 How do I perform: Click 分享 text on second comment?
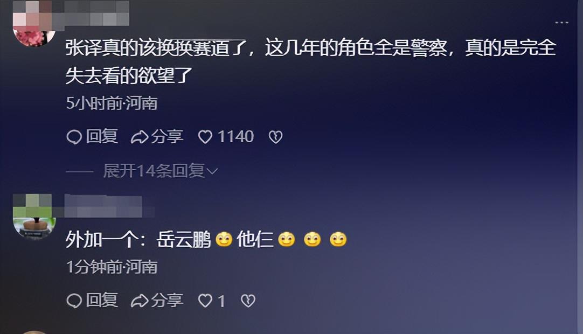coord(167,300)
